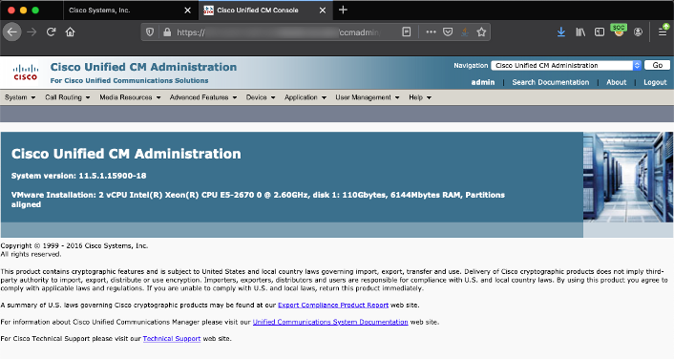Open the Firefox hamburger menu
The height and width of the screenshot is (359, 674).
click(x=663, y=32)
